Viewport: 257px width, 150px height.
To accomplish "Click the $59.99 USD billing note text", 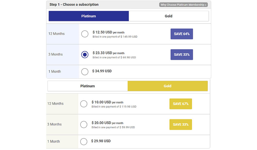I will [x=113, y=128].
